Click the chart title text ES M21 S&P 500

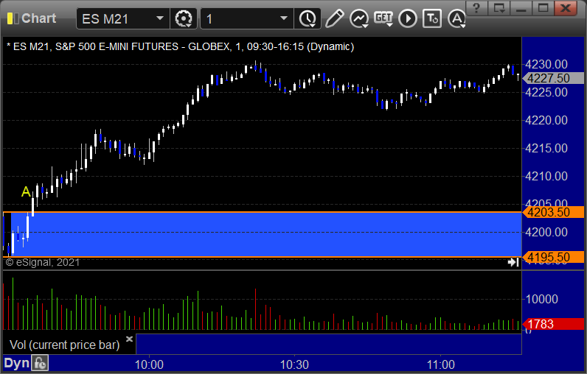click(180, 46)
